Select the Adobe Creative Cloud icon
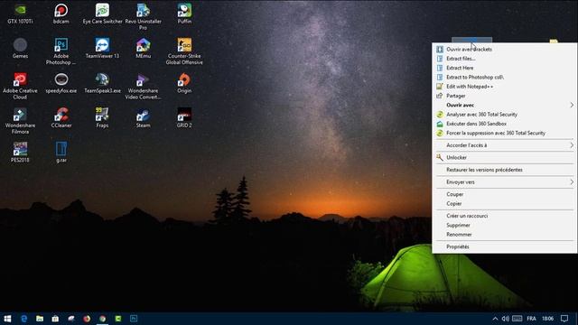Screen dimensions: 578x325 click(20, 86)
